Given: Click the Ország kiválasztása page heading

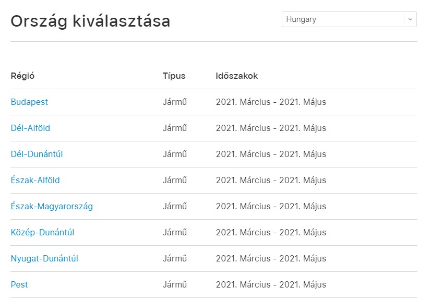Looking at the screenshot, I should point(90,21).
